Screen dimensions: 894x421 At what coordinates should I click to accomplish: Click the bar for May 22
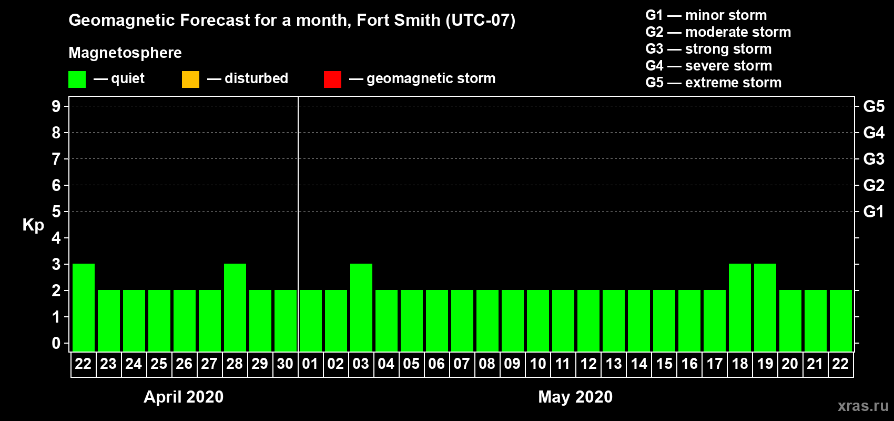[x=841, y=320]
